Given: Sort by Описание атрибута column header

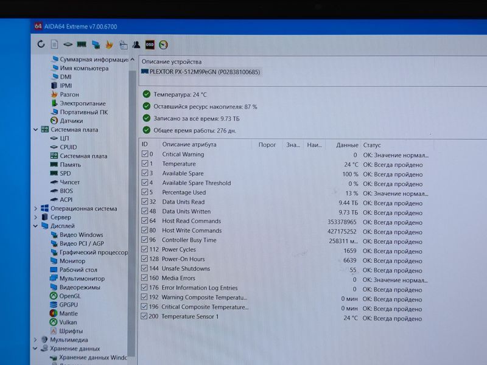Looking at the screenshot, I should pyautogui.click(x=189, y=144).
